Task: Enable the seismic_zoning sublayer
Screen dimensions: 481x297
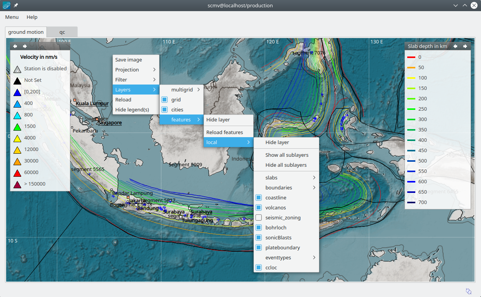Action: pos(259,217)
